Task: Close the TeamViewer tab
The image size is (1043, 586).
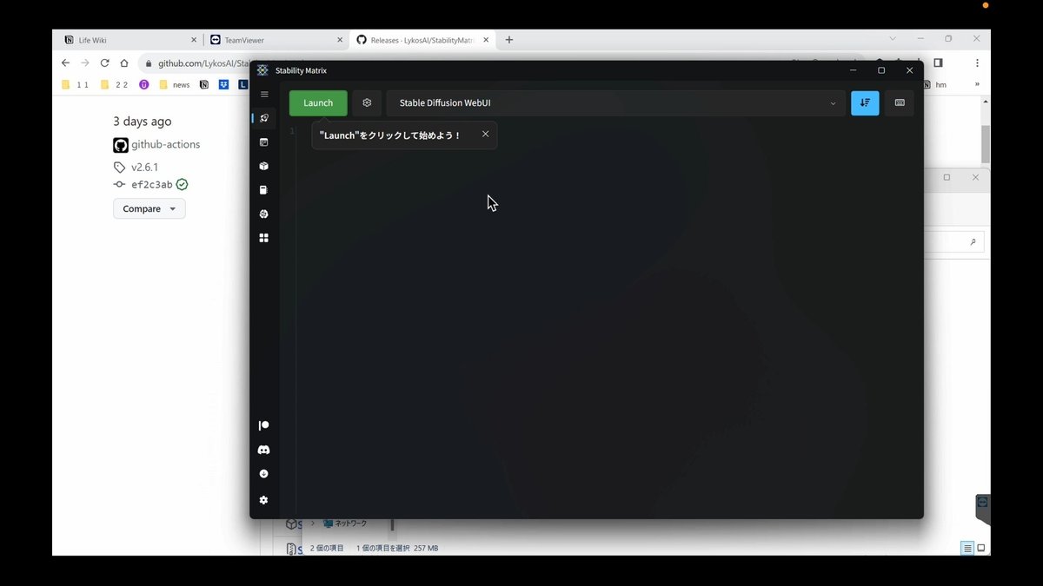Action: [340, 40]
